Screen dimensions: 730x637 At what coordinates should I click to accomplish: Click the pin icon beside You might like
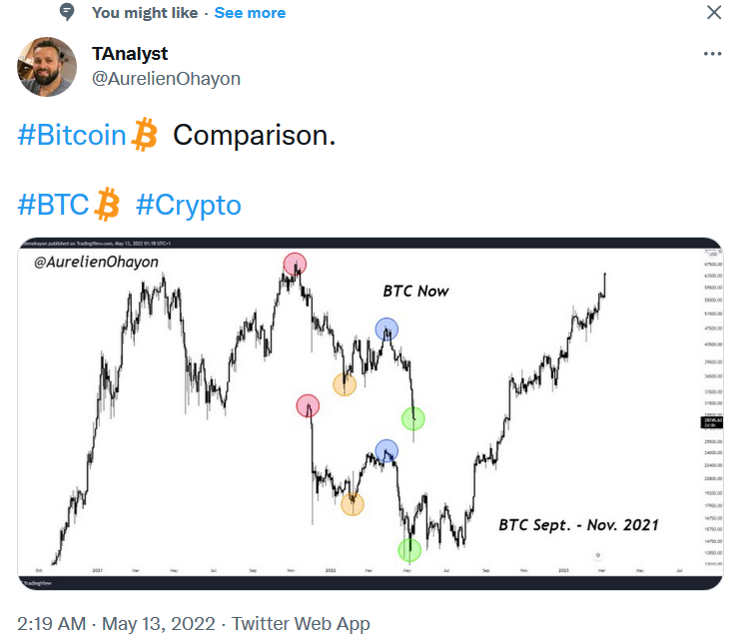tap(67, 13)
